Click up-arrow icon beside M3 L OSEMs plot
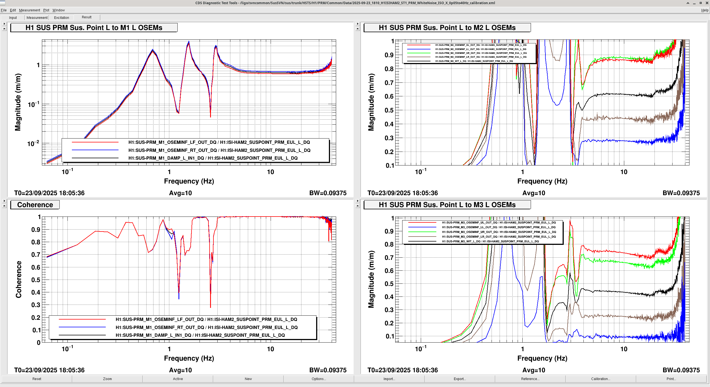The height and width of the screenshot is (387, 710). pyautogui.click(x=357, y=206)
